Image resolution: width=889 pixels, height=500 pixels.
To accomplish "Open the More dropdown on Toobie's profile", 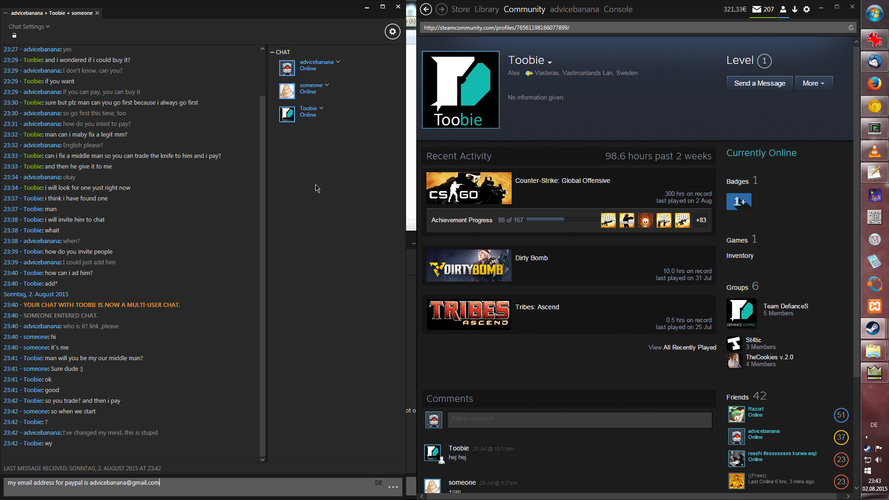I will [814, 83].
